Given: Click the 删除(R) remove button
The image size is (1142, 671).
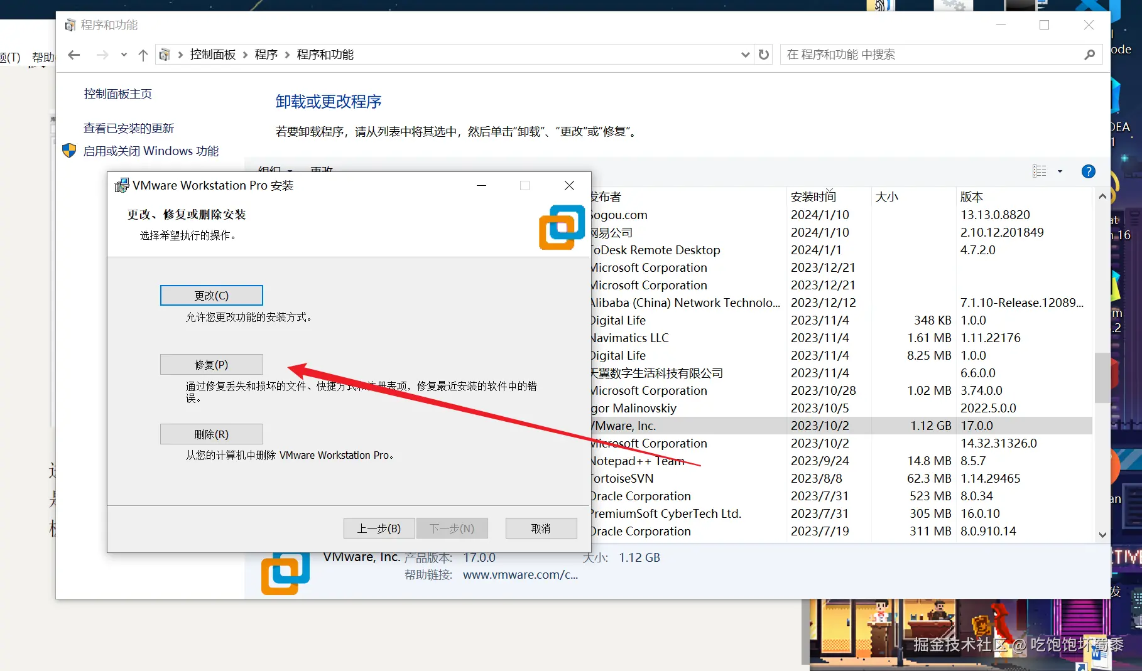Looking at the screenshot, I should tap(211, 434).
